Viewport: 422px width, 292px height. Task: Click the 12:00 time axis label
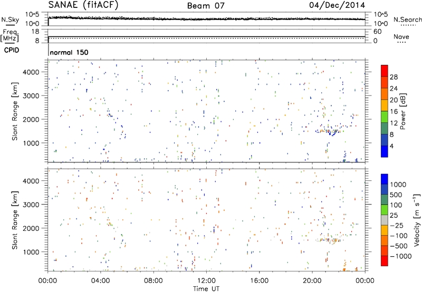(x=206, y=281)
